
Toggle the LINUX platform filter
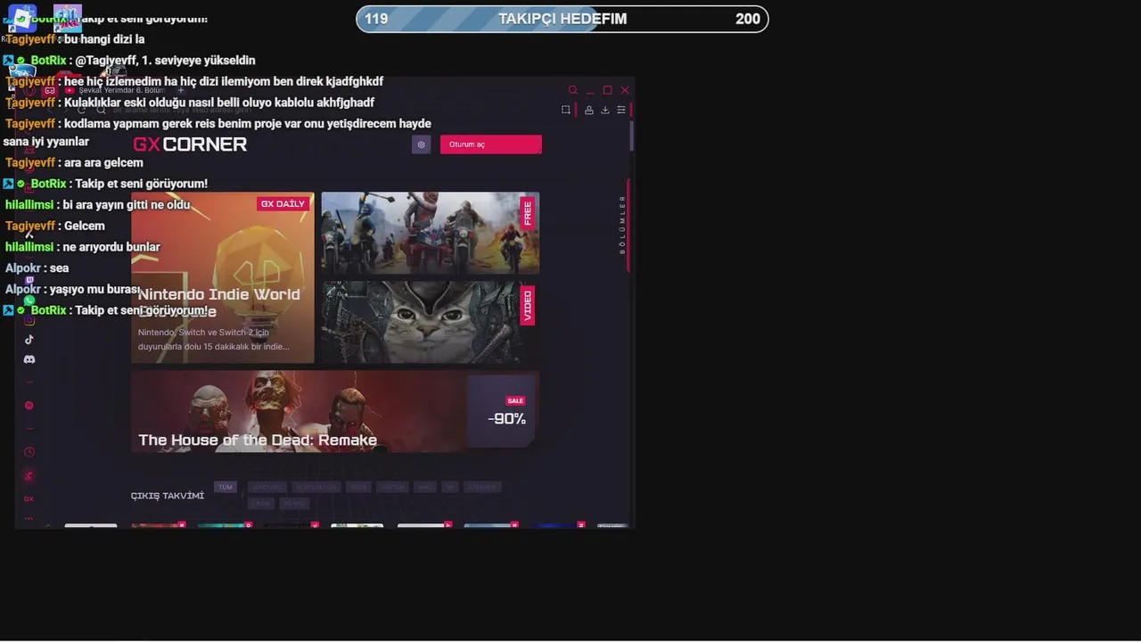tap(260, 503)
